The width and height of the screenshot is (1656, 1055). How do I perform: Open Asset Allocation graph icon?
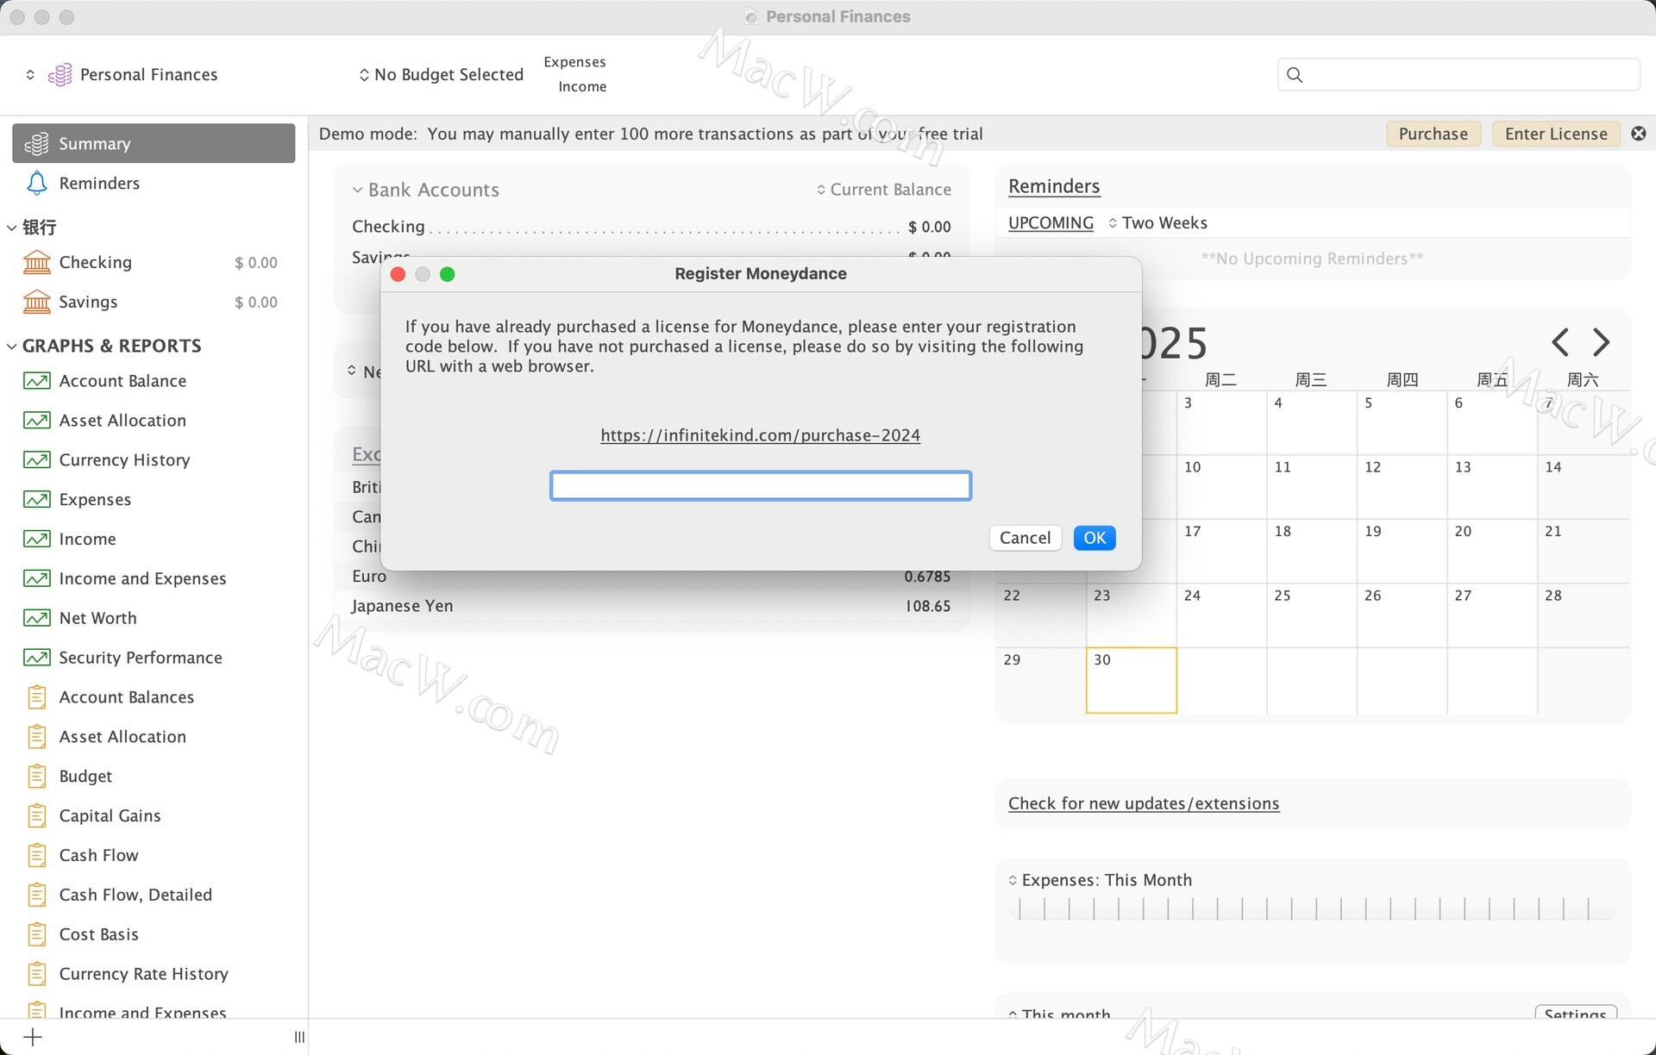(36, 421)
